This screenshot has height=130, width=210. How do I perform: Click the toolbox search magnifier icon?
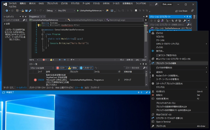[24, 20]
